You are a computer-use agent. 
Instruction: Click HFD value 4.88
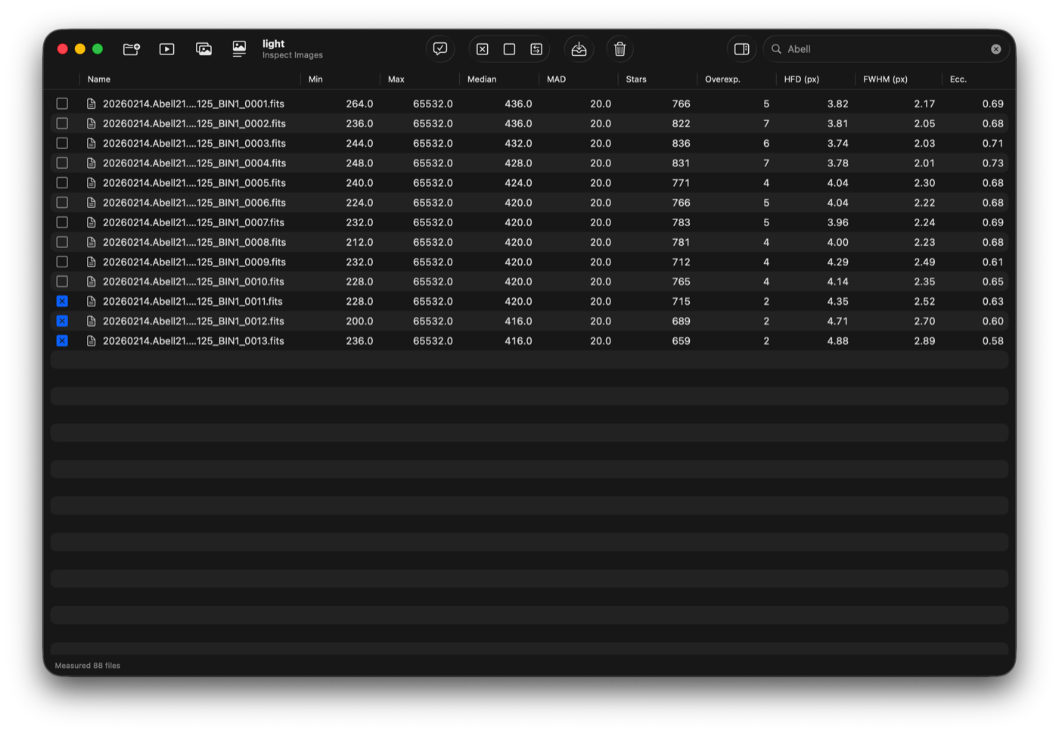837,341
